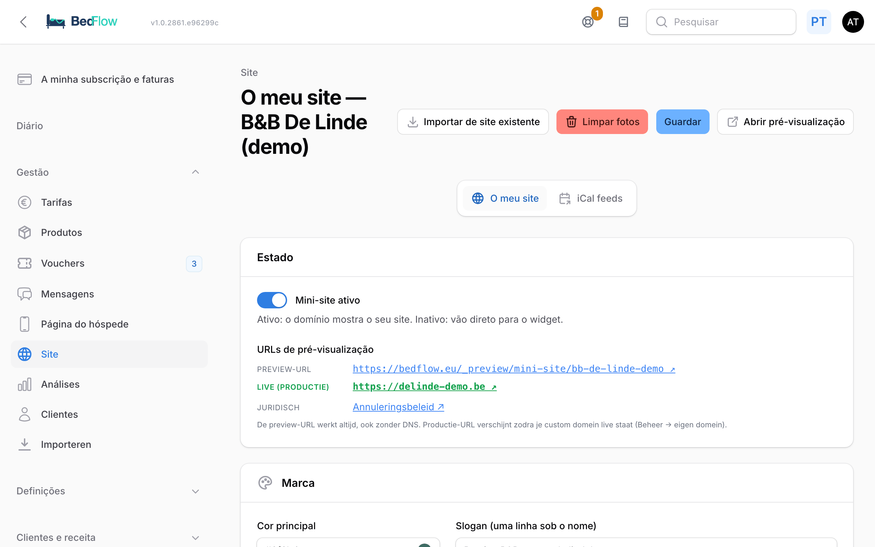Click the bar chart Análises icon
Viewport: 875px width, 547px height.
25,384
